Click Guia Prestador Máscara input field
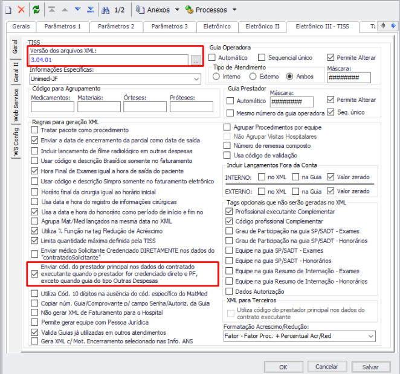 (292, 102)
